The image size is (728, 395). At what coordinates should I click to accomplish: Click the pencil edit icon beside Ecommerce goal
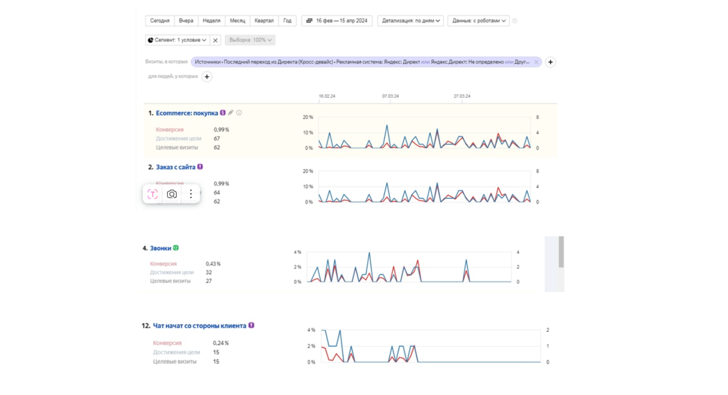click(231, 113)
